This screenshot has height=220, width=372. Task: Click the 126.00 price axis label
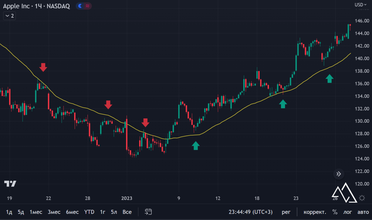pyautogui.click(x=362, y=146)
